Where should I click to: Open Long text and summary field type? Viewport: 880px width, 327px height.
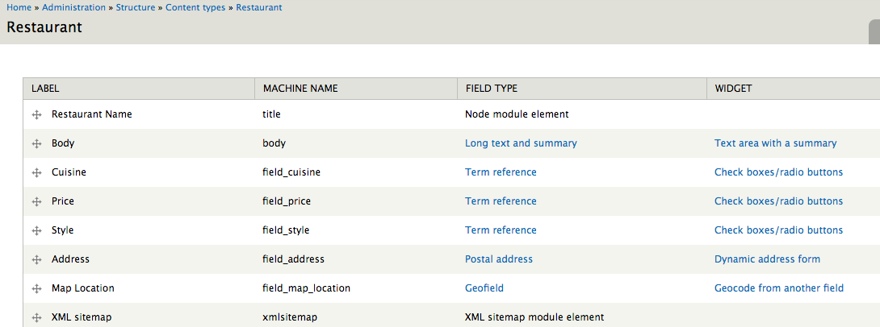(521, 143)
